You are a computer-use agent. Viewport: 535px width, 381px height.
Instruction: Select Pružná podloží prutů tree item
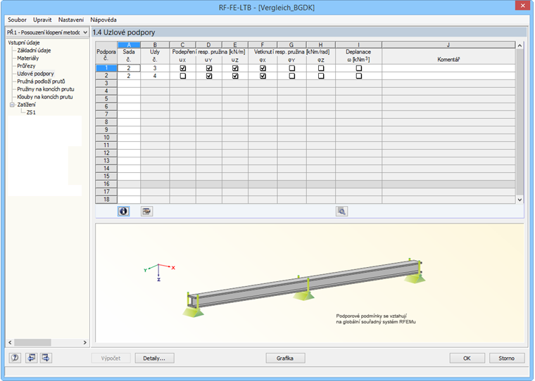click(41, 82)
